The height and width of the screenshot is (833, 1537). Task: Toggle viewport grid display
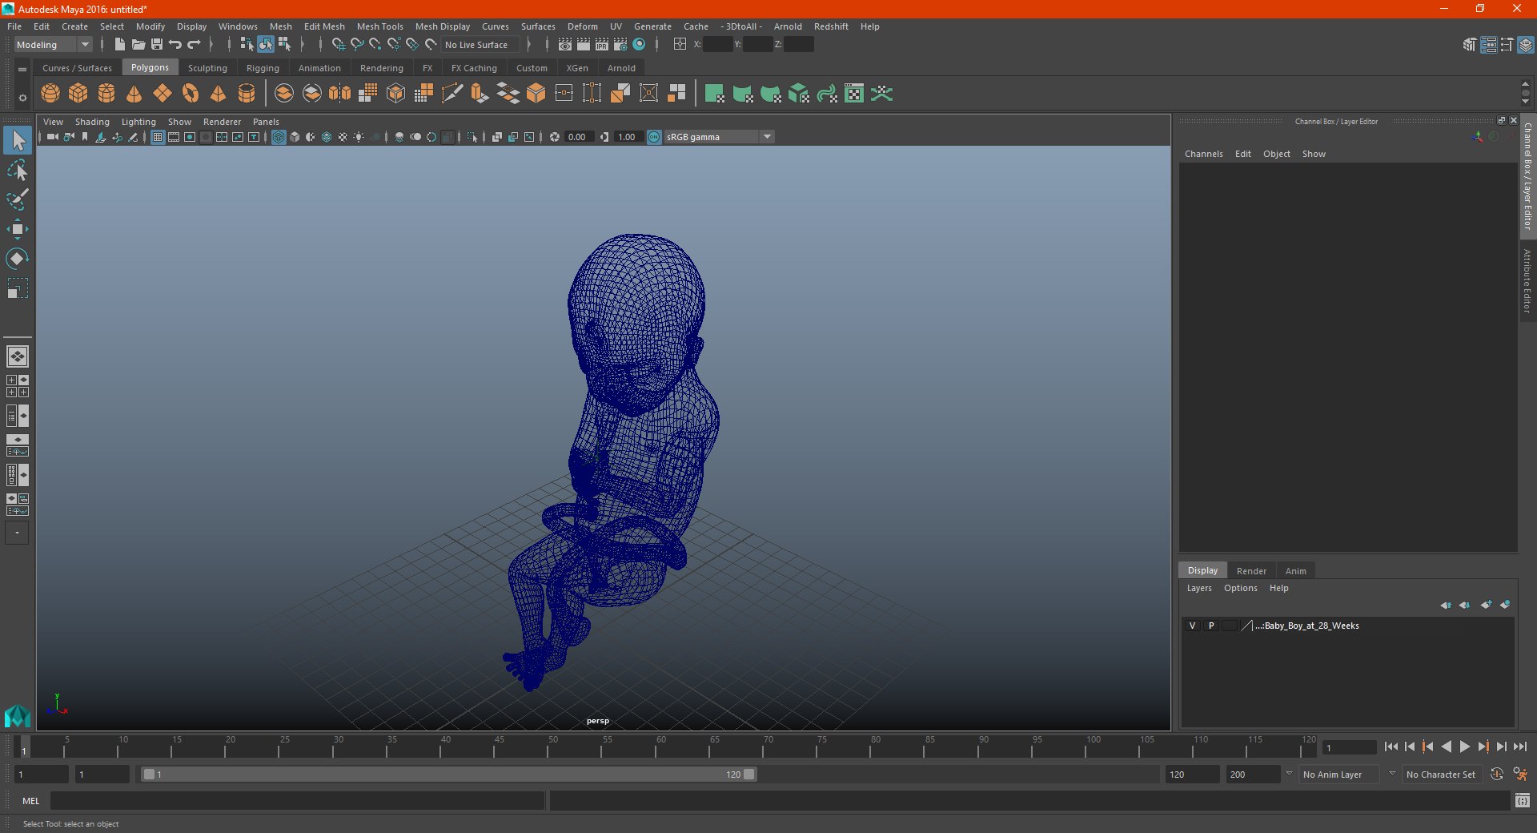pos(158,137)
